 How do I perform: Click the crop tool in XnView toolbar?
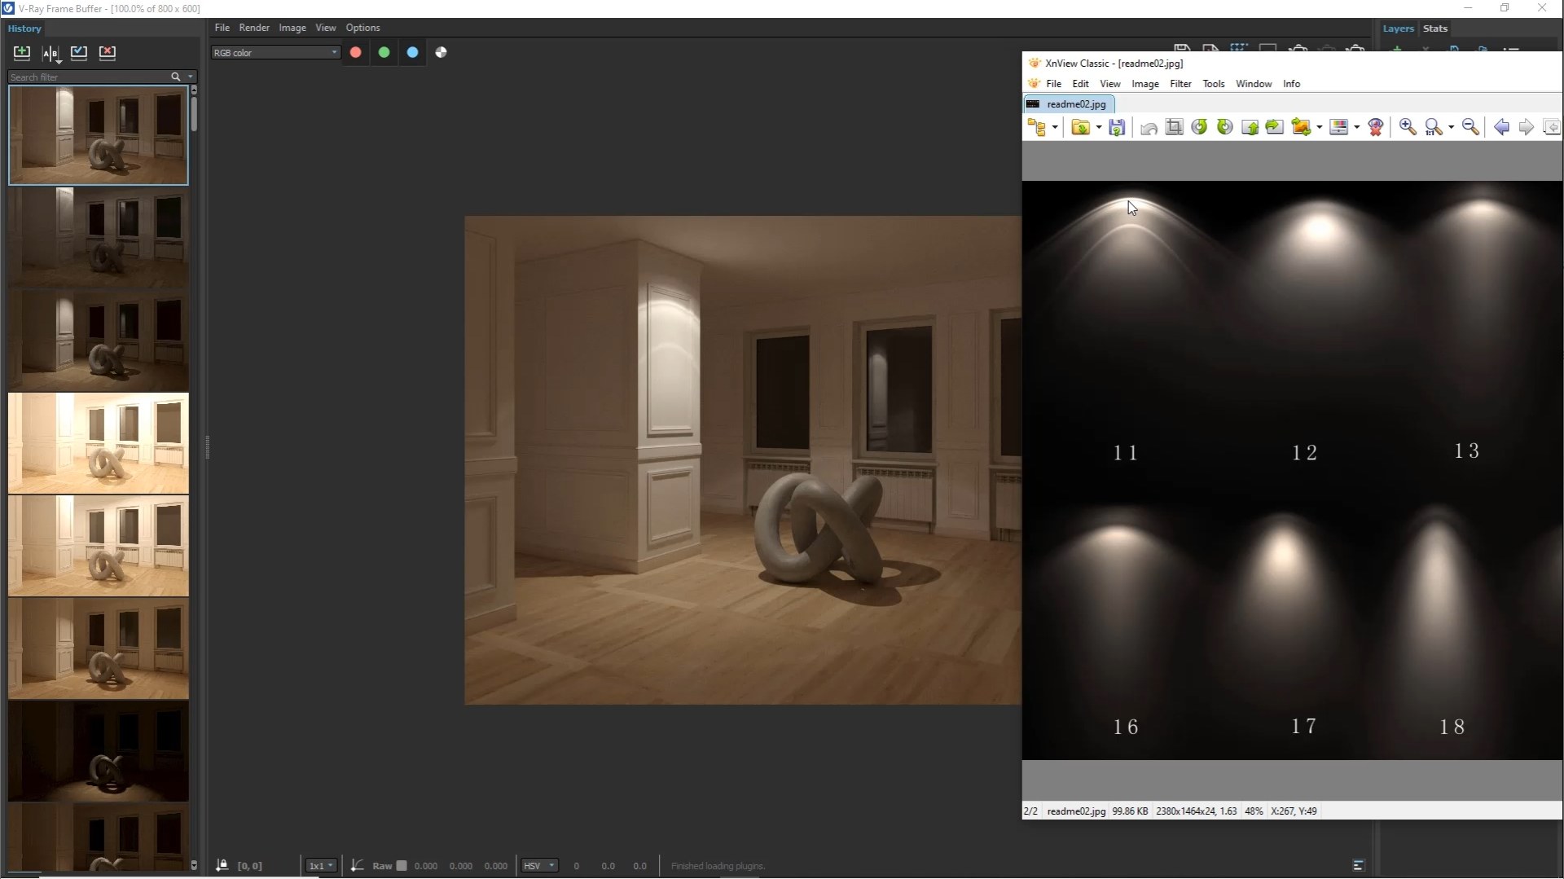pyautogui.click(x=1174, y=127)
